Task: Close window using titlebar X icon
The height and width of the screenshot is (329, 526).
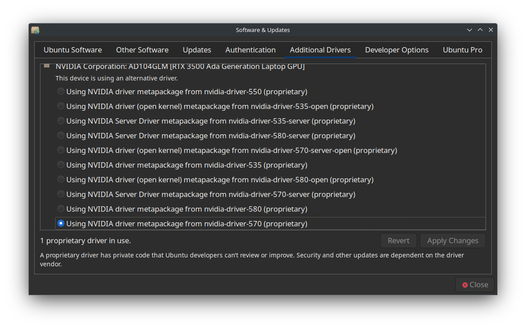Action: coord(491,30)
